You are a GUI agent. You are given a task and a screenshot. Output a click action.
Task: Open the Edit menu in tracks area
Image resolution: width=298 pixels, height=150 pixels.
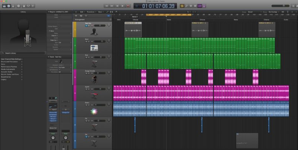coord(82,12)
